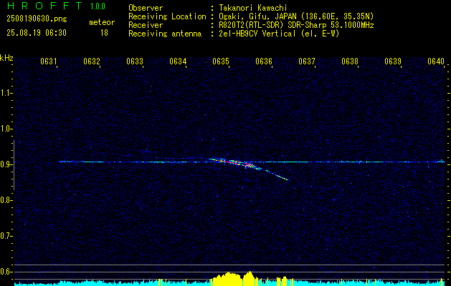Click the date stamp 25.08.19 06:30
The height and width of the screenshot is (286, 451).
[37, 33]
